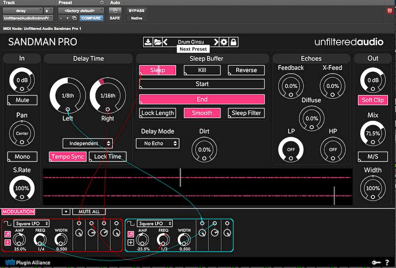Image resolution: width=396 pixels, height=268 pixels.
Task: Click the key icon at bottom right
Action: (376, 262)
